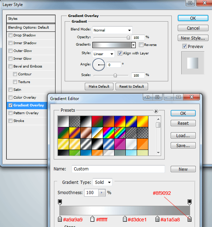Click the Save... button
212x227 pixels.
[x=183, y=145]
